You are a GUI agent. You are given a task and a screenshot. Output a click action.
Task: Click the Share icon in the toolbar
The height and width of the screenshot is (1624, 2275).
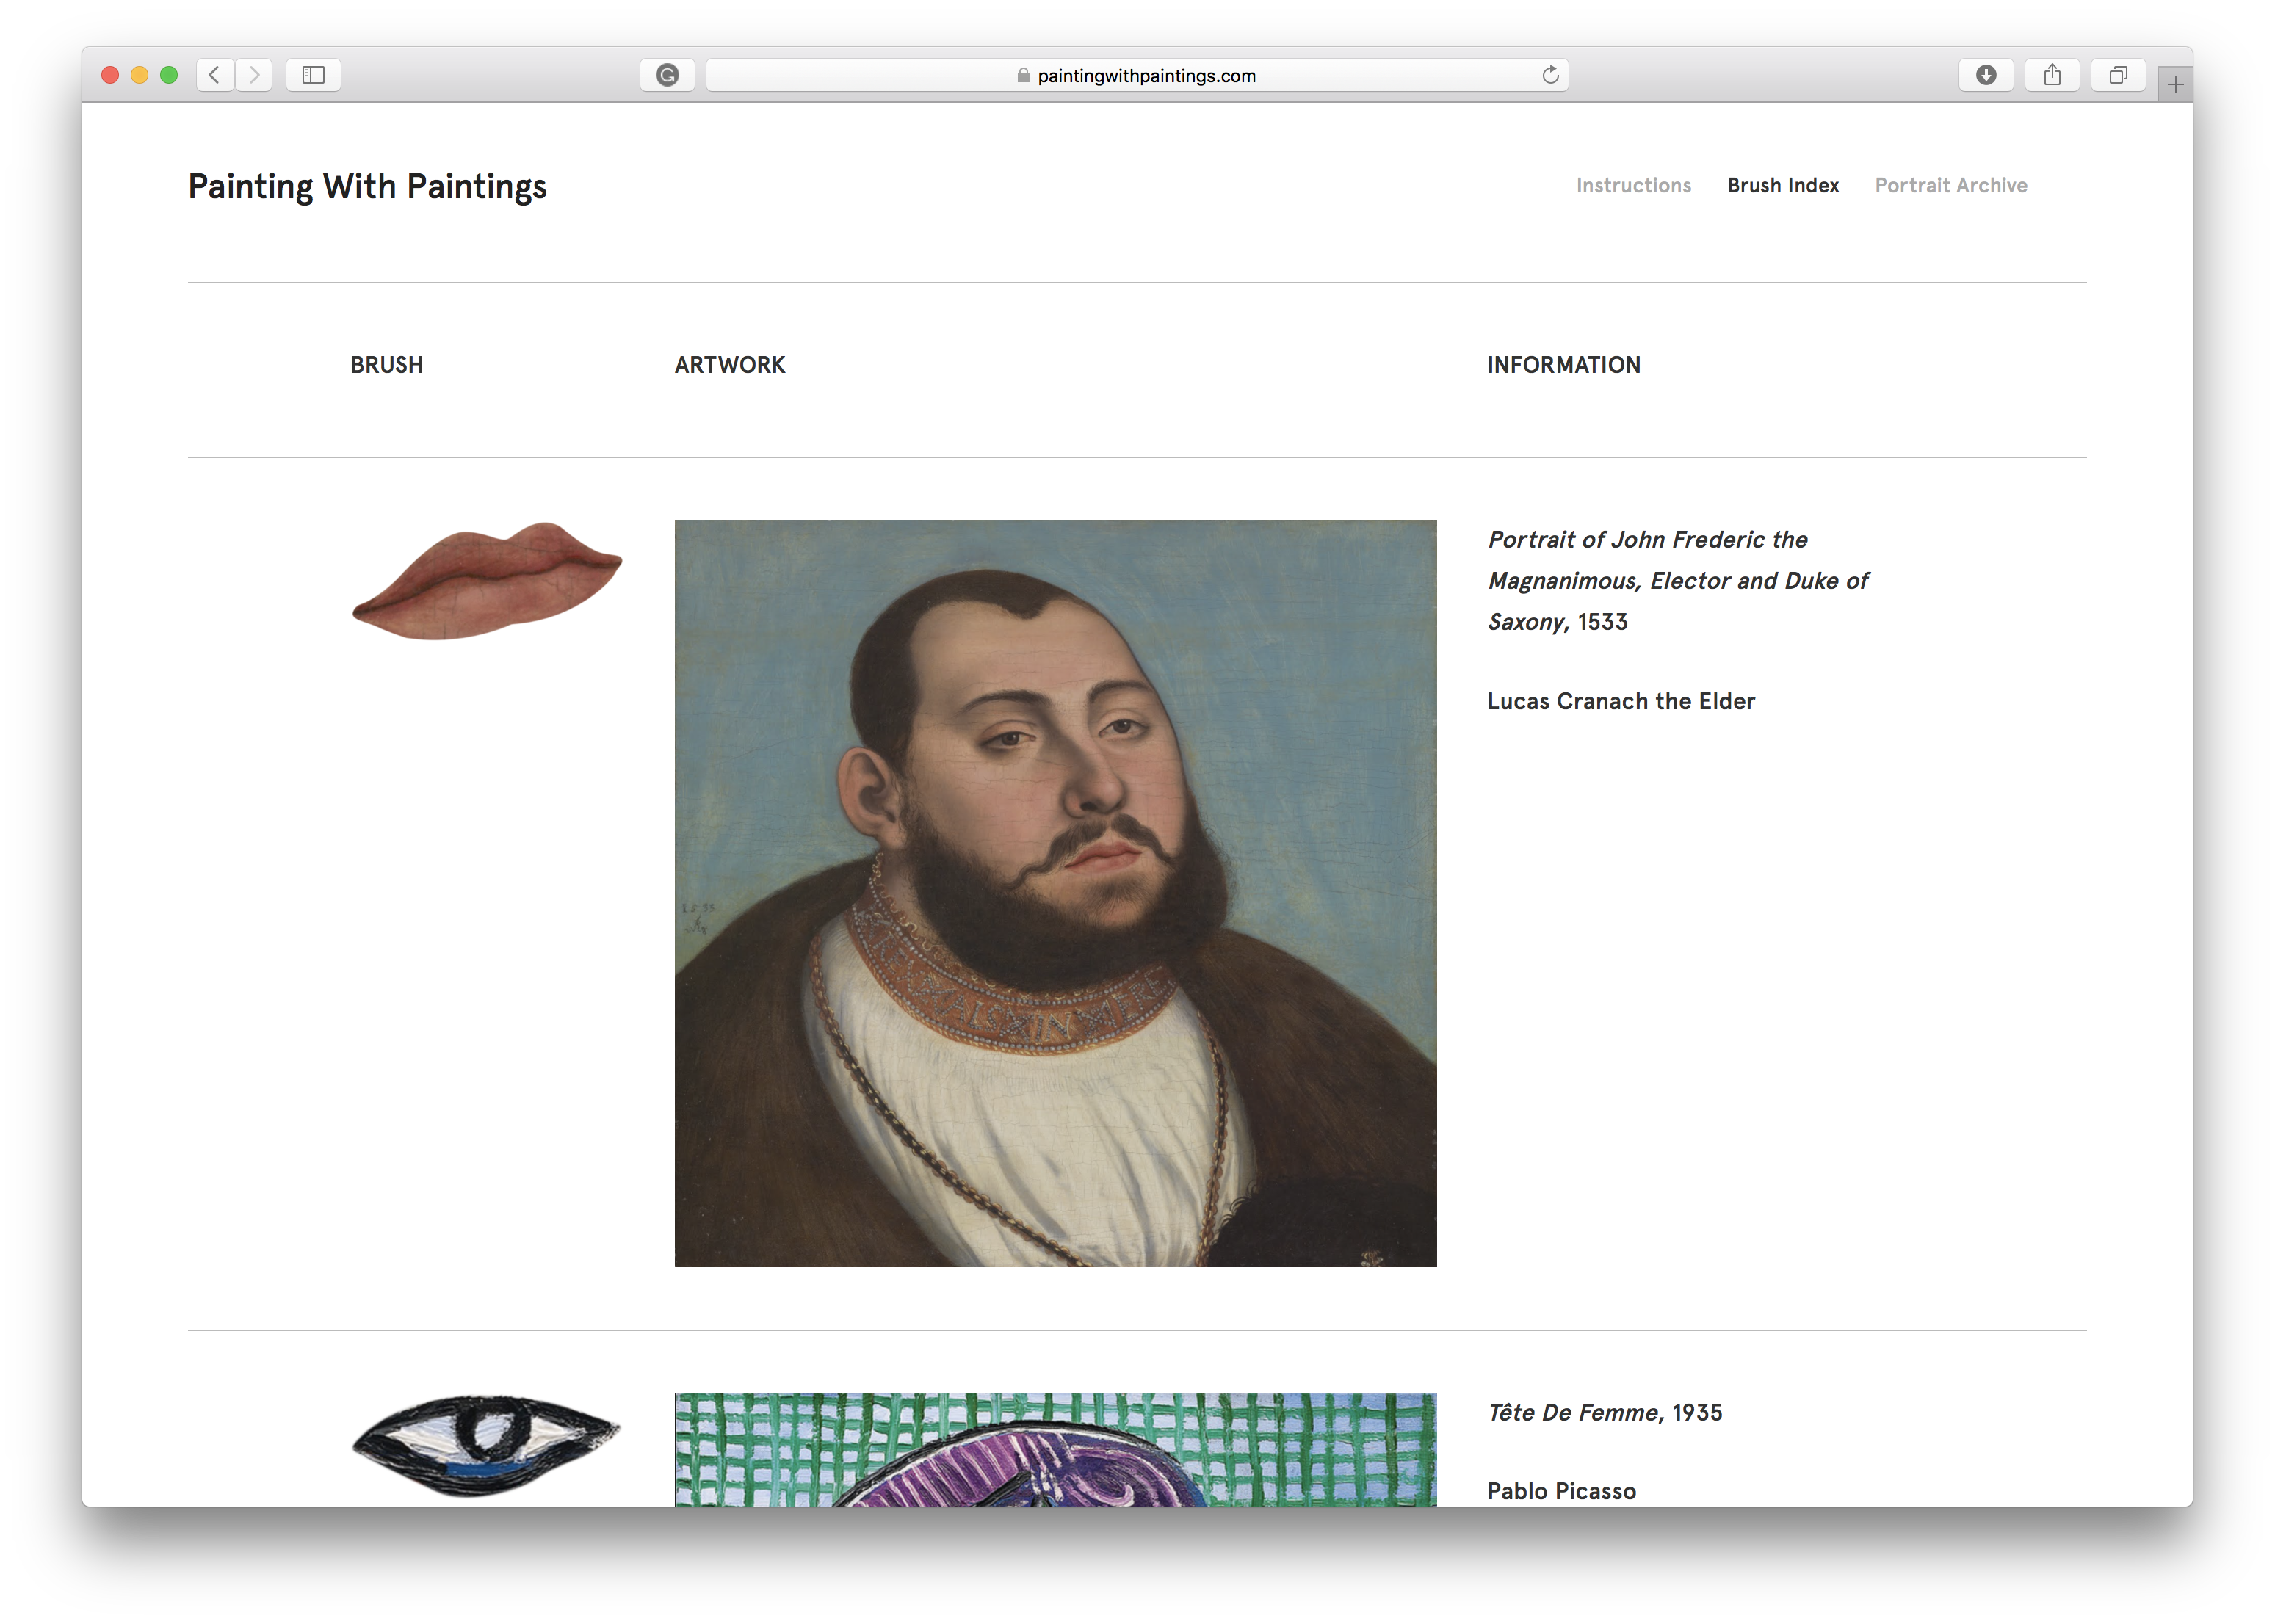tap(2052, 75)
